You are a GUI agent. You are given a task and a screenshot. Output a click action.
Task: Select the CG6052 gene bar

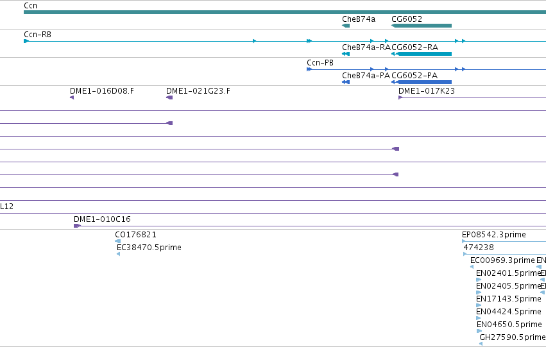(422, 26)
